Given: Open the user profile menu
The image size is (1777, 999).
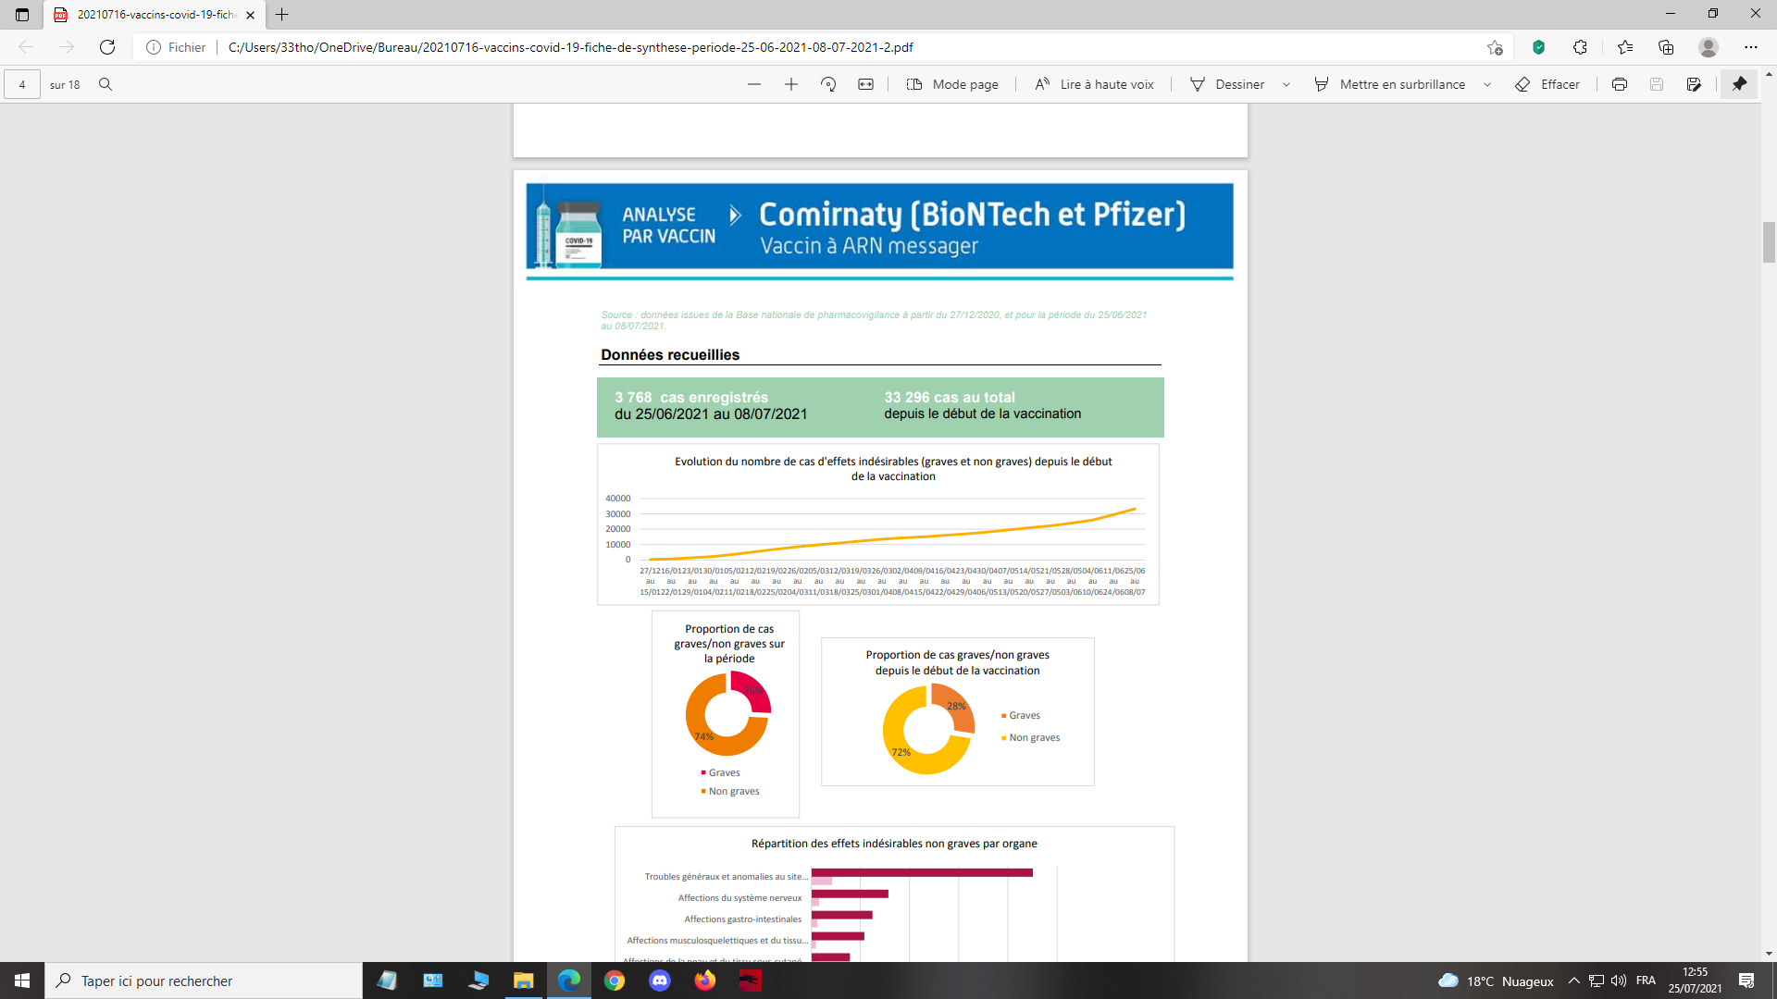Looking at the screenshot, I should click(x=1709, y=47).
